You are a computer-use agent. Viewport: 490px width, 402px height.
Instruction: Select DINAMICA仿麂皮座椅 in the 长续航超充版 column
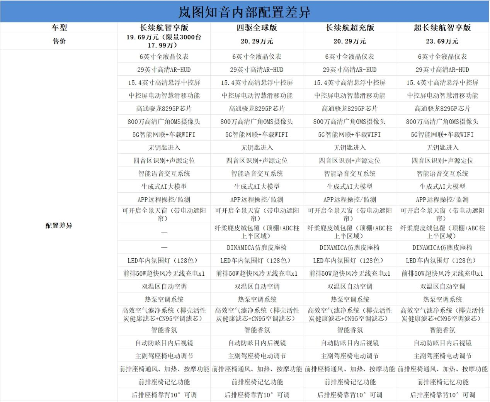tap(350, 248)
